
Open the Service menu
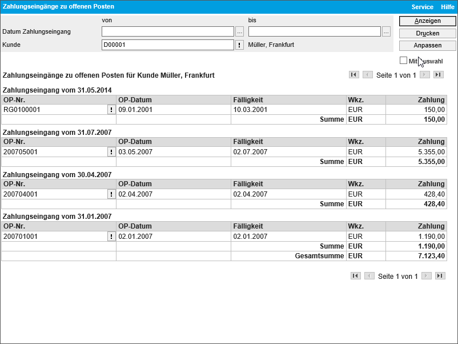tap(423, 7)
